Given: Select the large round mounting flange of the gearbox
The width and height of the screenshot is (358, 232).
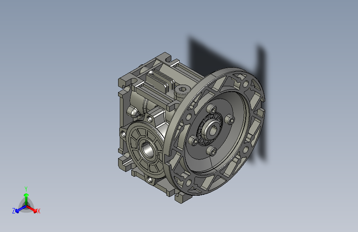Looking at the screenshot, I should [x=215, y=132].
